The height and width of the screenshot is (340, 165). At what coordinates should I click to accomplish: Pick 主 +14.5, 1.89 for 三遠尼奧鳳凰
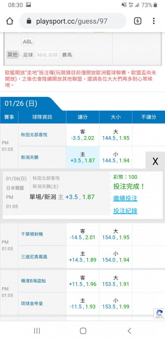[83, 257]
